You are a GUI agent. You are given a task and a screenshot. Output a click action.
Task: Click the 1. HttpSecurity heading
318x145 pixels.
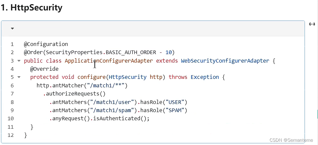click(31, 8)
